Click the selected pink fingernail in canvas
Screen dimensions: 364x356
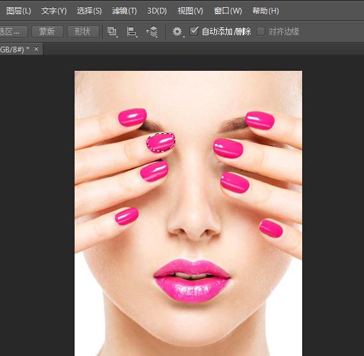click(161, 142)
